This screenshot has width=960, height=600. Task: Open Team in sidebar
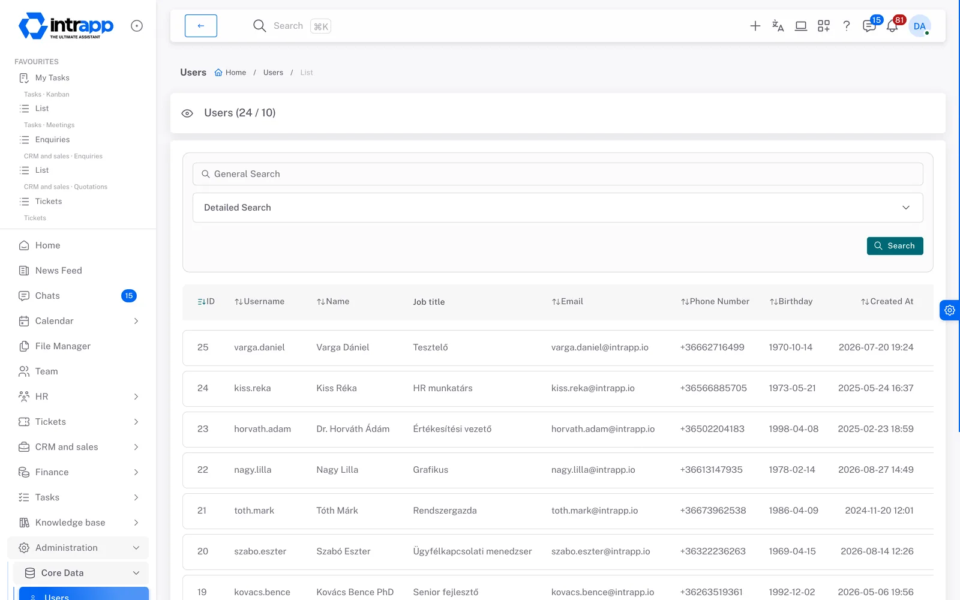pyautogui.click(x=78, y=371)
